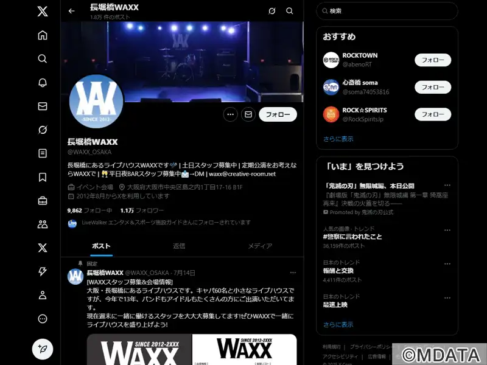Follow ROCK☆SPIRITS account

433,114
